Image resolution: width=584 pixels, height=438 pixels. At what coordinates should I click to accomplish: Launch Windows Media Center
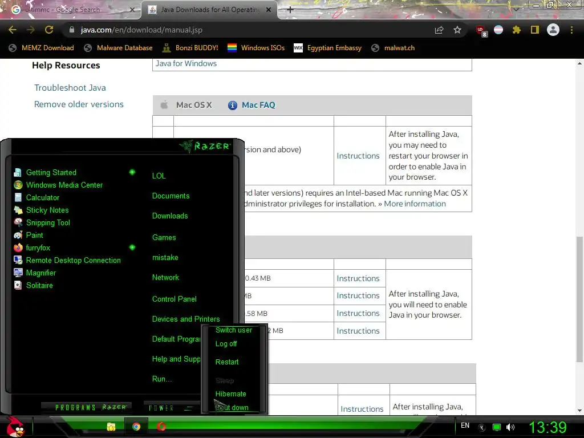click(64, 185)
